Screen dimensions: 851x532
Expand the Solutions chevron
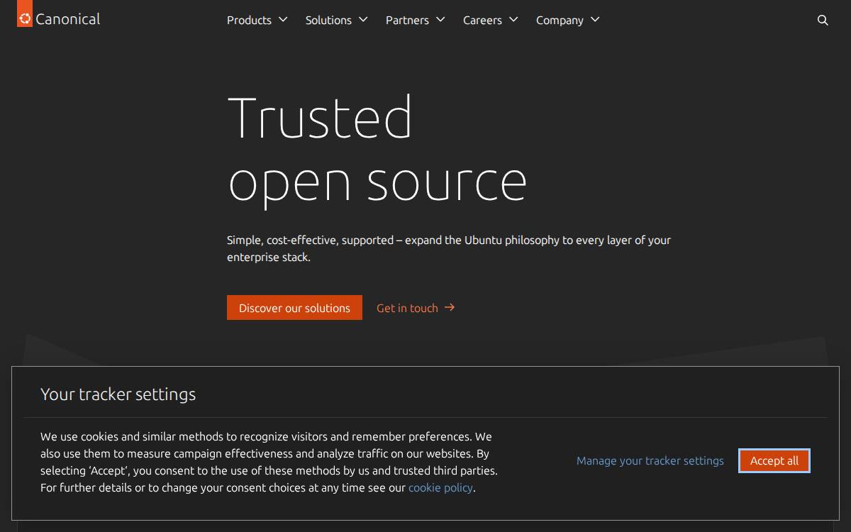[363, 20]
